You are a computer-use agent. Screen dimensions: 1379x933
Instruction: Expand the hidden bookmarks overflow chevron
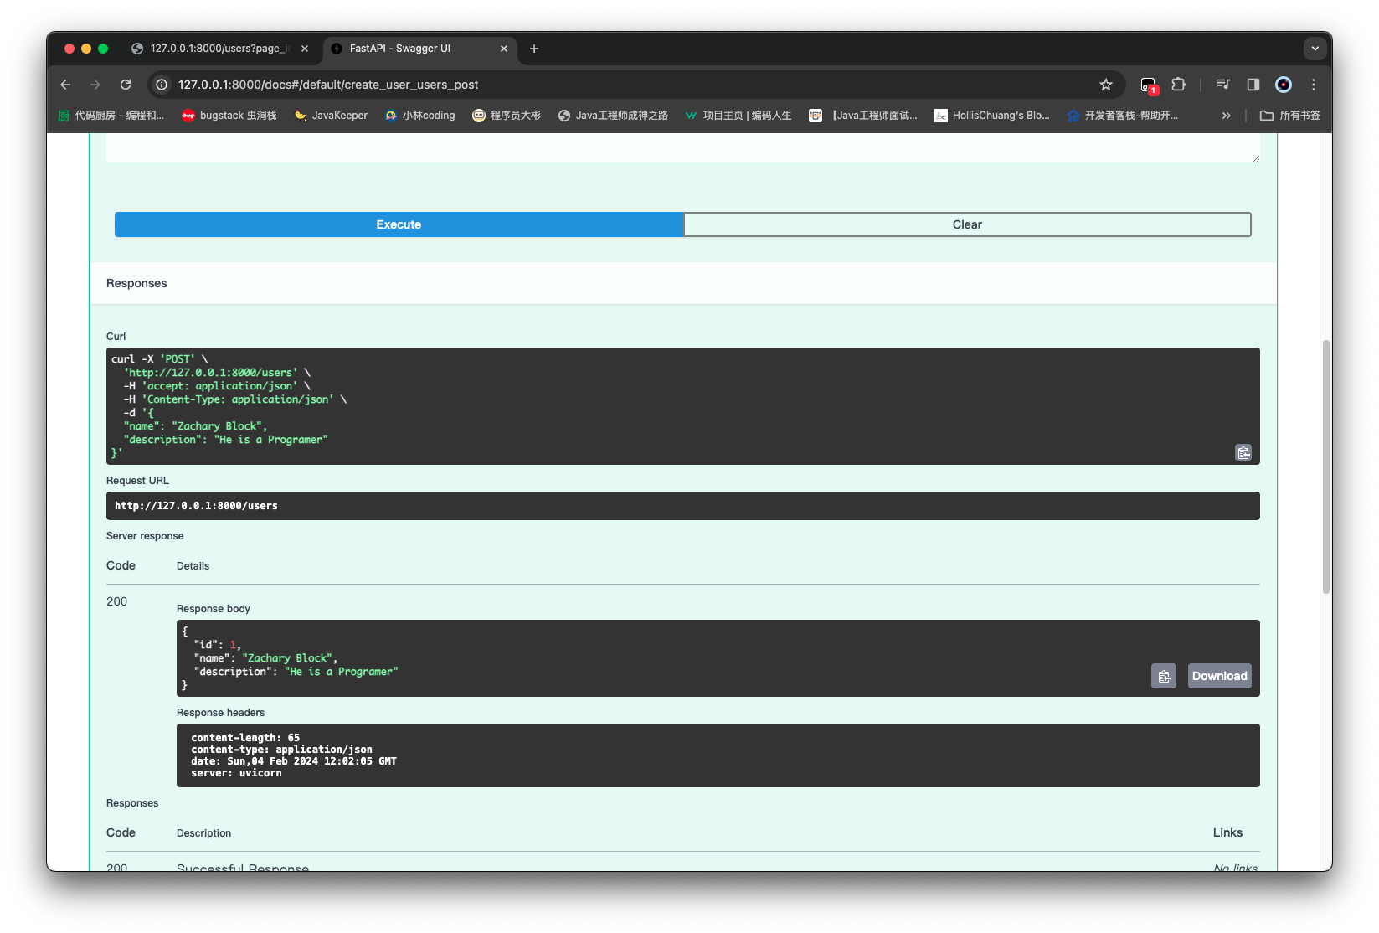click(1226, 116)
